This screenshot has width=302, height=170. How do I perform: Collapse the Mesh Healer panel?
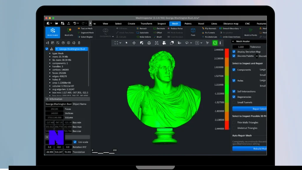click(x=233, y=41)
